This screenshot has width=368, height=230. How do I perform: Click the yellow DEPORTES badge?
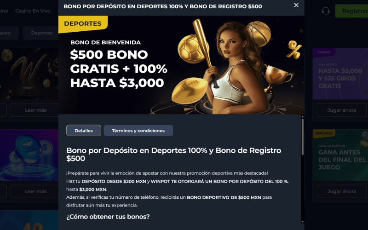click(x=83, y=24)
